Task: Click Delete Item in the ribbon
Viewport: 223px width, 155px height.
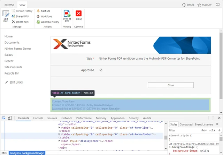Action: pyautogui.click(x=20, y=22)
